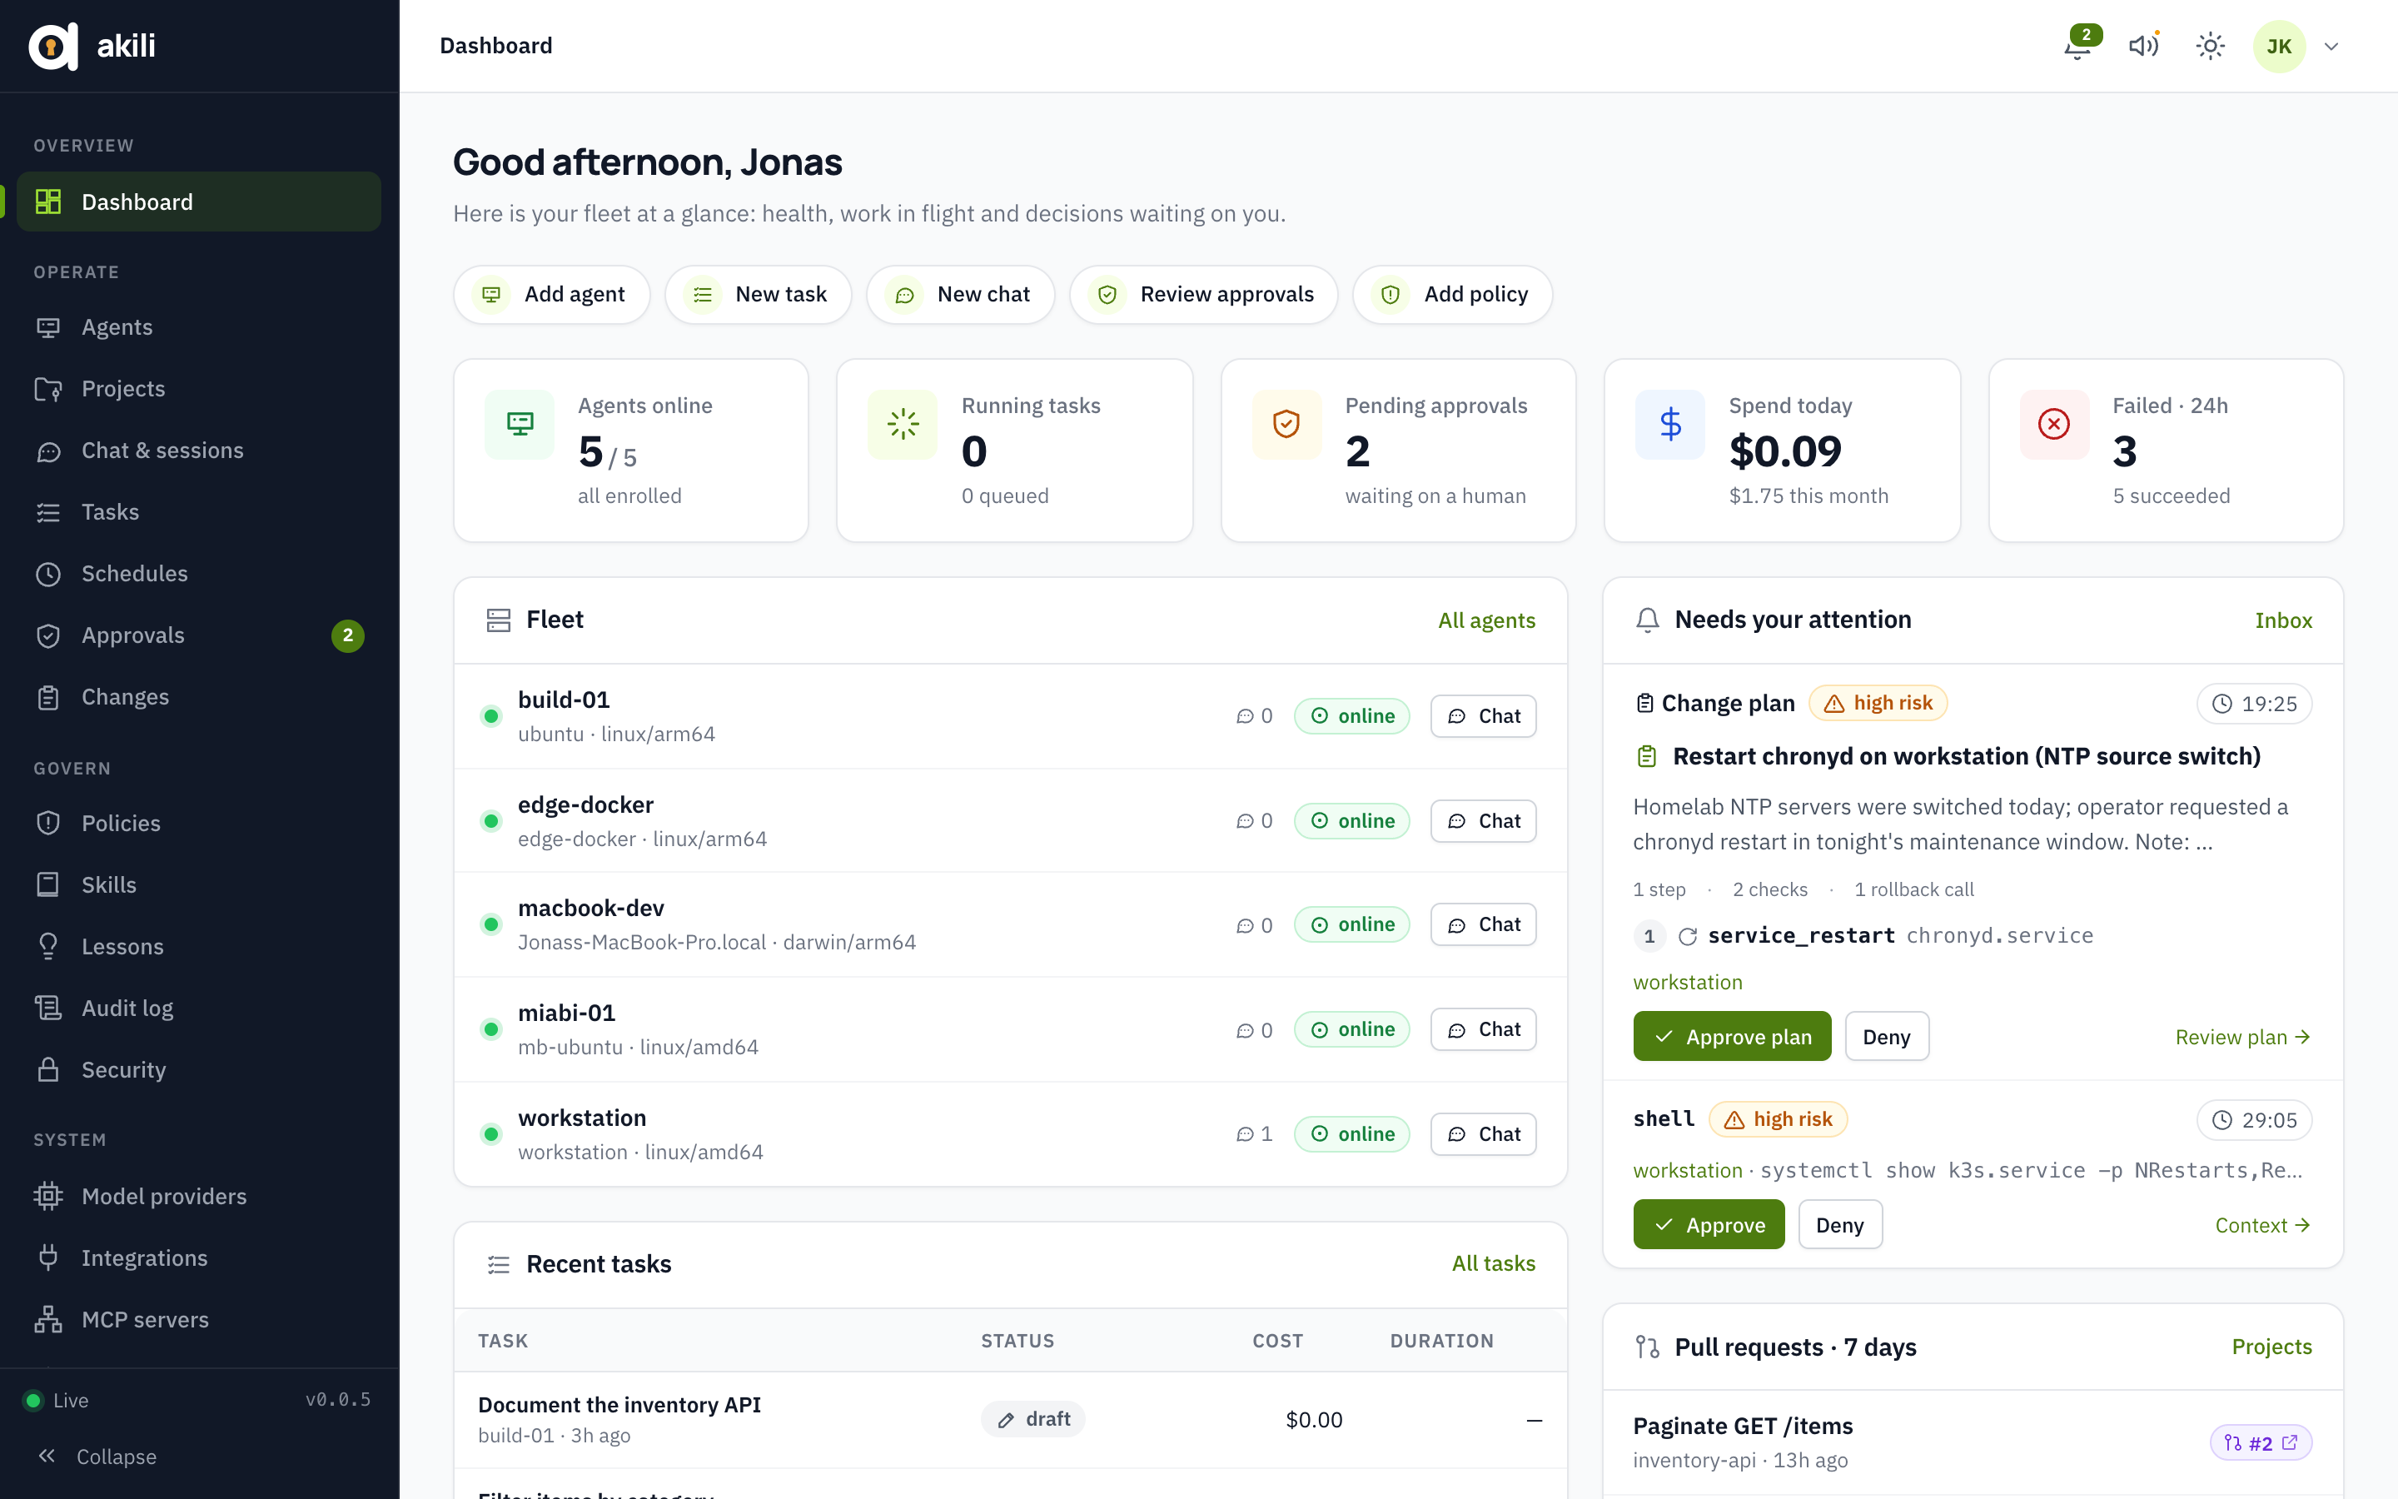Open Context link for shell request
This screenshot has width=2398, height=1499.
pyautogui.click(x=2263, y=1225)
